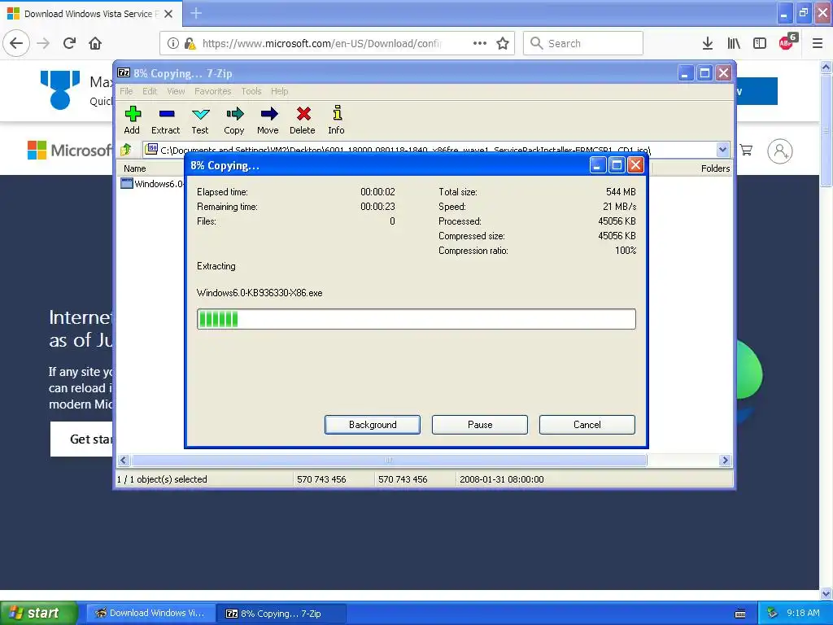Click the lock warning icon in URL bar
The image size is (833, 625).
190,44
